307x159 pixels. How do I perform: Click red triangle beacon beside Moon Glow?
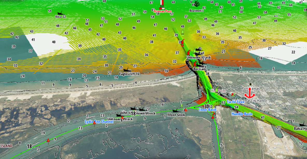click(186, 111)
